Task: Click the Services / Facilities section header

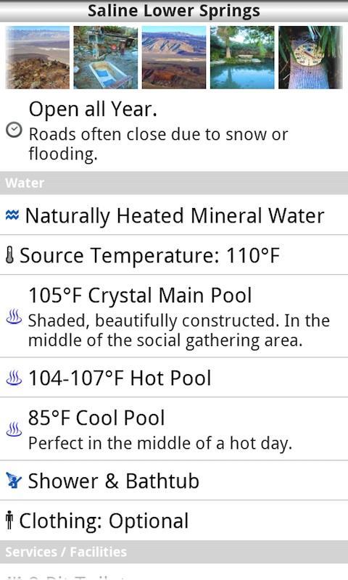Action: tap(174, 552)
